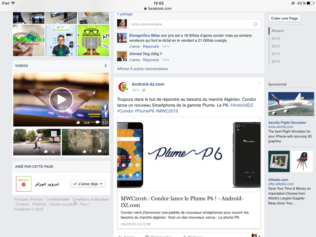This screenshot has width=316, height=237.
Task: Open Conditions d'utilisation footer link
Action: point(91,199)
